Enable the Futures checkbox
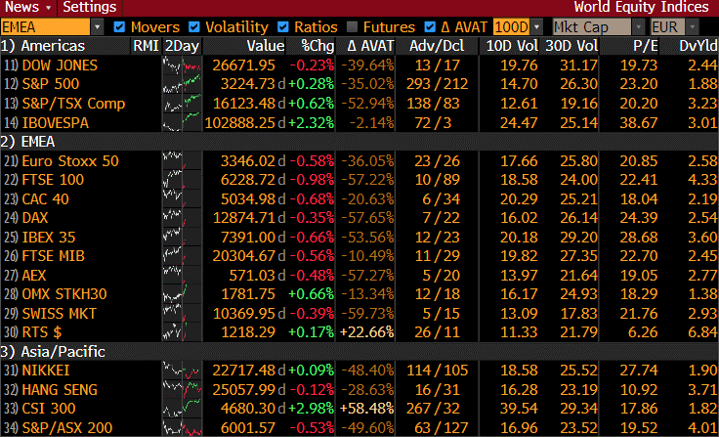Screen dimensions: 719x437 pyautogui.click(x=352, y=27)
